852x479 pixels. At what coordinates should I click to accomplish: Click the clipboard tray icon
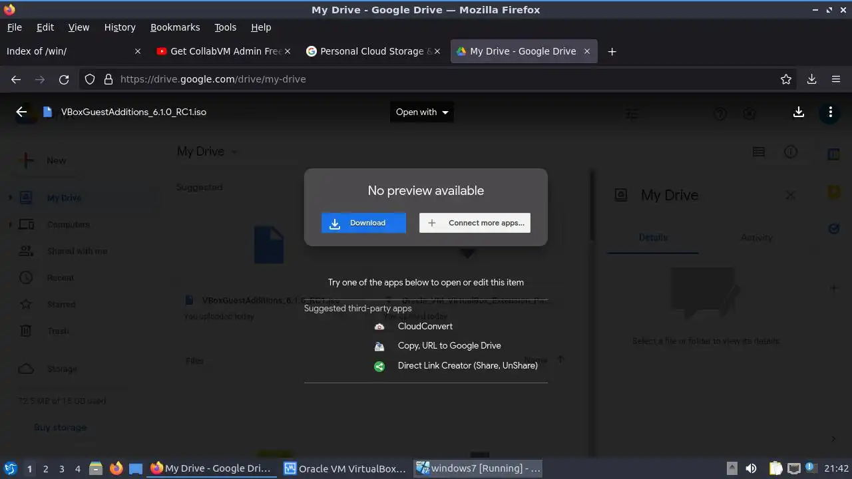776,468
